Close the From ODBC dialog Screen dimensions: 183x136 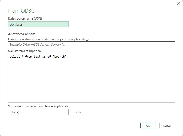pos(179,3)
